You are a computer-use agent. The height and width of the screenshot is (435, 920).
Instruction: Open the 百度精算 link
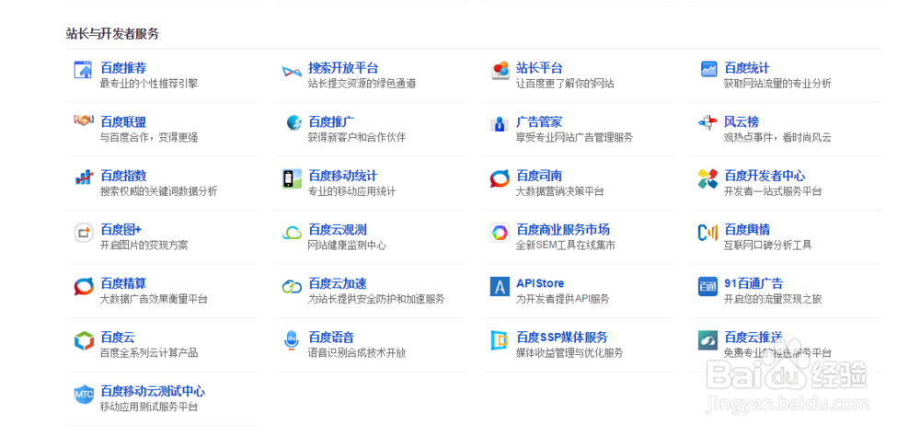coord(123,284)
